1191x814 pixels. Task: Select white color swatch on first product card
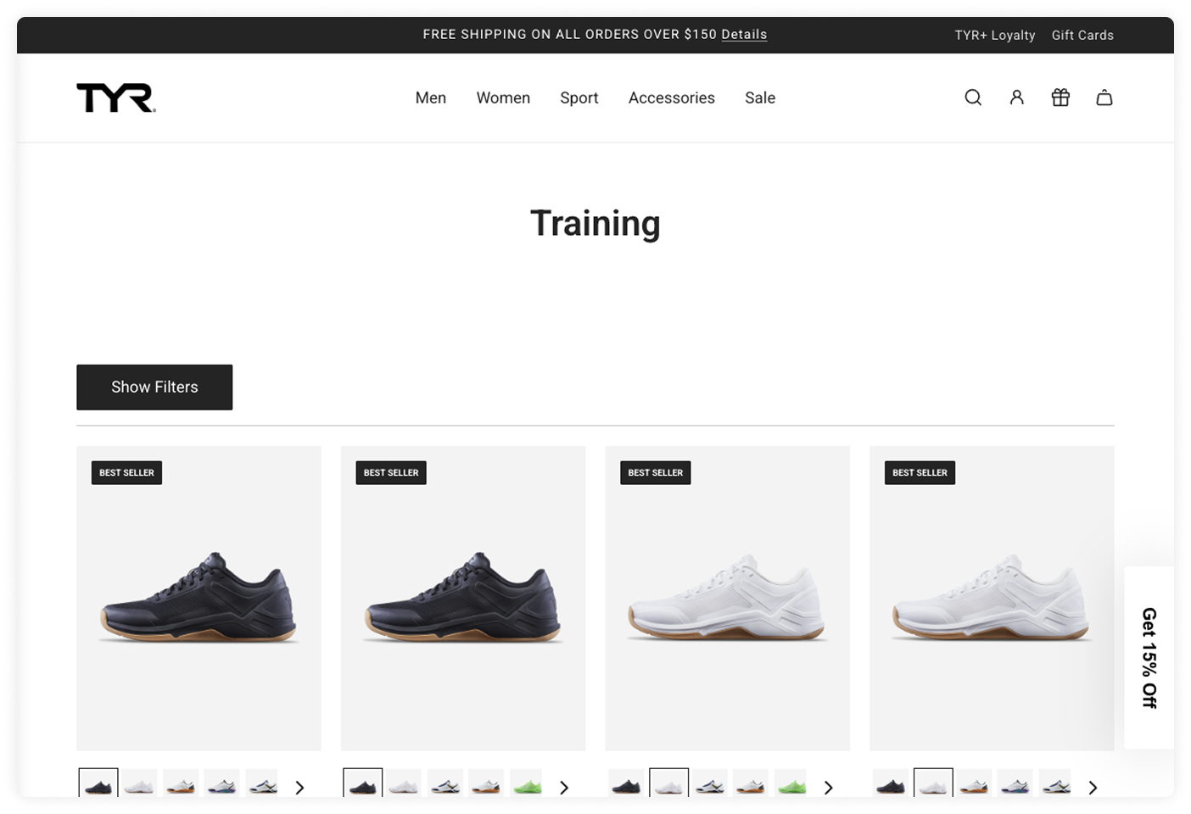coord(139,783)
